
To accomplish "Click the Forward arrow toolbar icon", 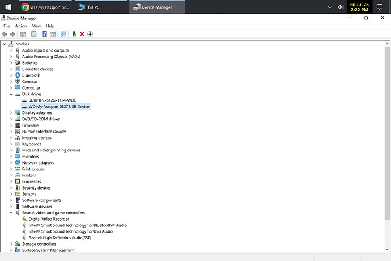I will (x=12, y=34).
